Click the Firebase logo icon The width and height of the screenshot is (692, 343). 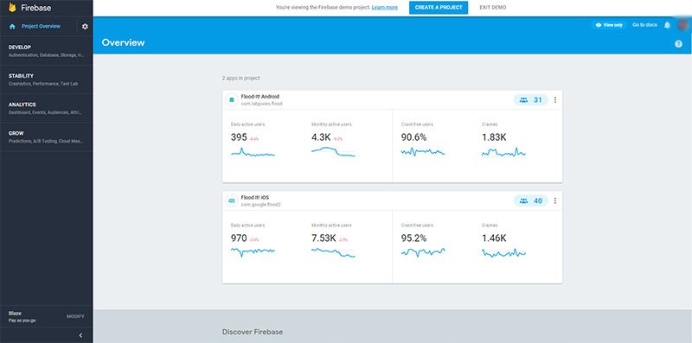tap(12, 8)
